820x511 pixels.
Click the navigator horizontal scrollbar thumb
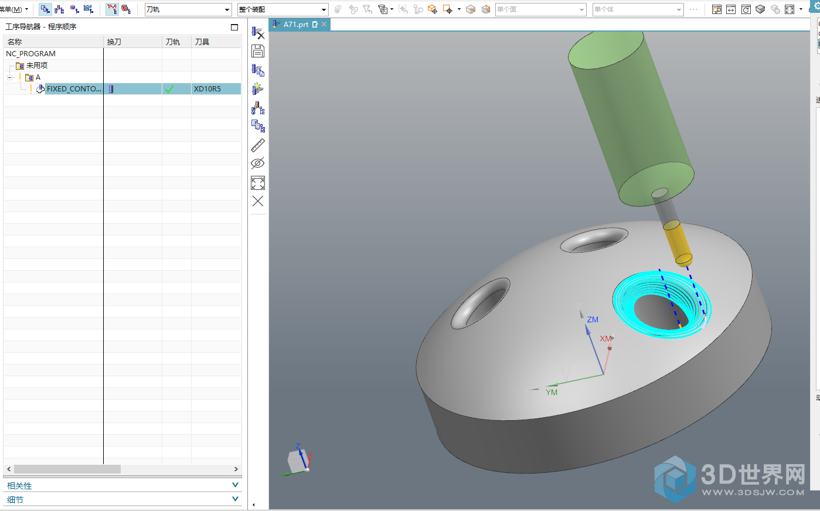pos(67,469)
